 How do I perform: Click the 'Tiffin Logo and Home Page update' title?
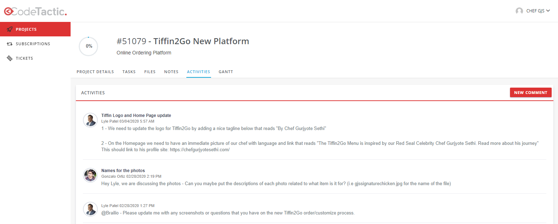click(136, 116)
